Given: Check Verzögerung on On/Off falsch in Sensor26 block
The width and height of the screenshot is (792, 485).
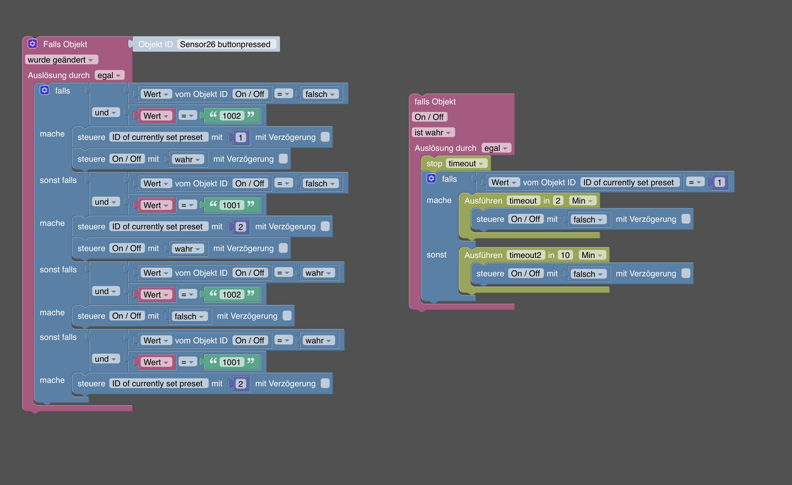Looking at the screenshot, I should (286, 316).
